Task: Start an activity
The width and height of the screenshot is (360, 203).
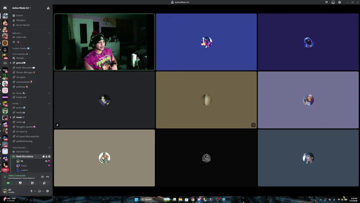Action: tap(32, 183)
